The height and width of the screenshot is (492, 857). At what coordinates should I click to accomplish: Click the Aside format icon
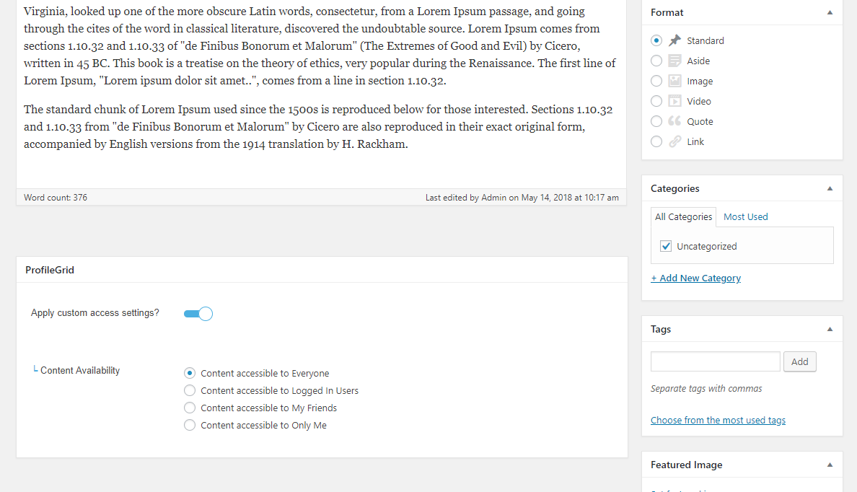point(674,61)
